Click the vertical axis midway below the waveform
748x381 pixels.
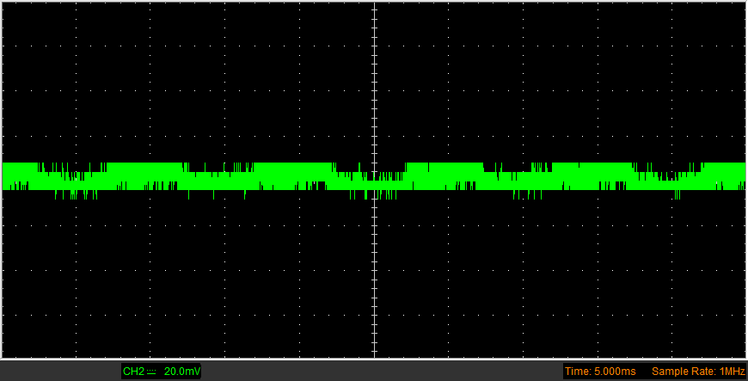click(x=374, y=273)
